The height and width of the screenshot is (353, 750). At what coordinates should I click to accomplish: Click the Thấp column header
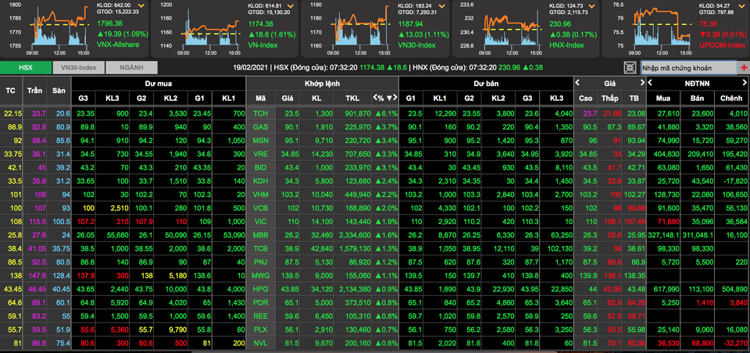(610, 98)
